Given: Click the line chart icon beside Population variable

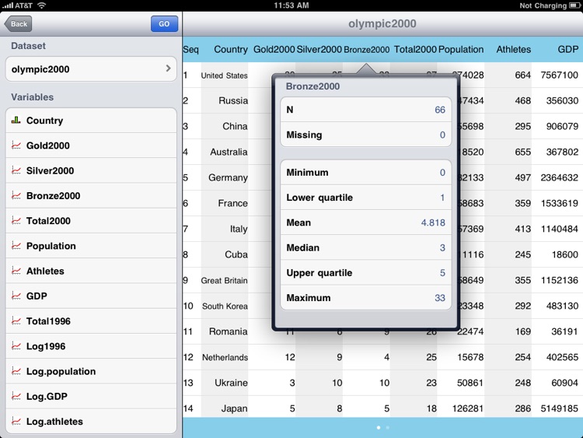Looking at the screenshot, I should point(16,246).
